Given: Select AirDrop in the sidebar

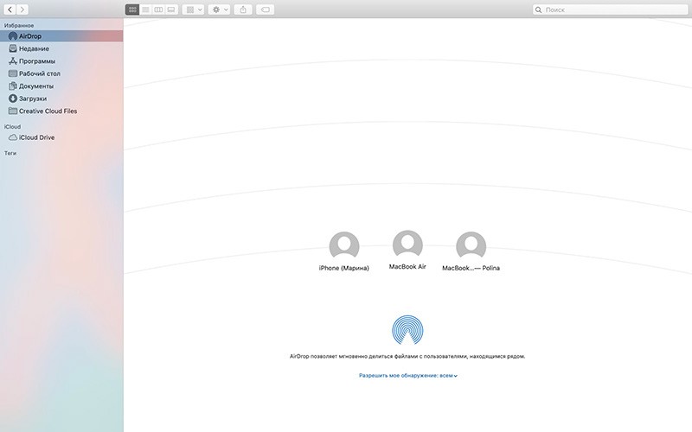Looking at the screenshot, I should click(x=61, y=36).
